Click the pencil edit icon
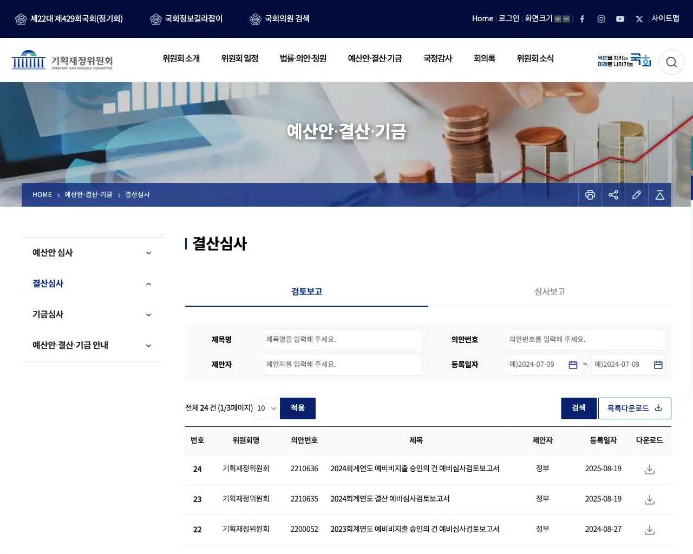Viewport: 693px width, 554px height. (x=637, y=195)
